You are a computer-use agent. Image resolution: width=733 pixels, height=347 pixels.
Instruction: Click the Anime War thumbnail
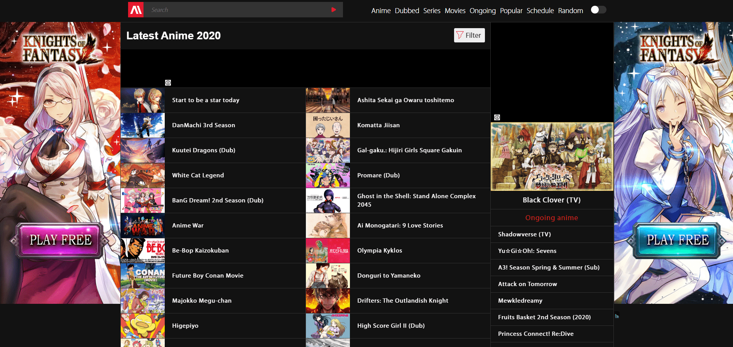(143, 226)
